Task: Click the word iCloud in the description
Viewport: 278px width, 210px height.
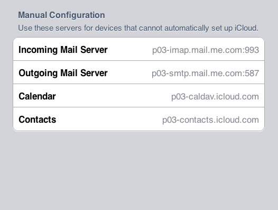Action: click(246, 28)
